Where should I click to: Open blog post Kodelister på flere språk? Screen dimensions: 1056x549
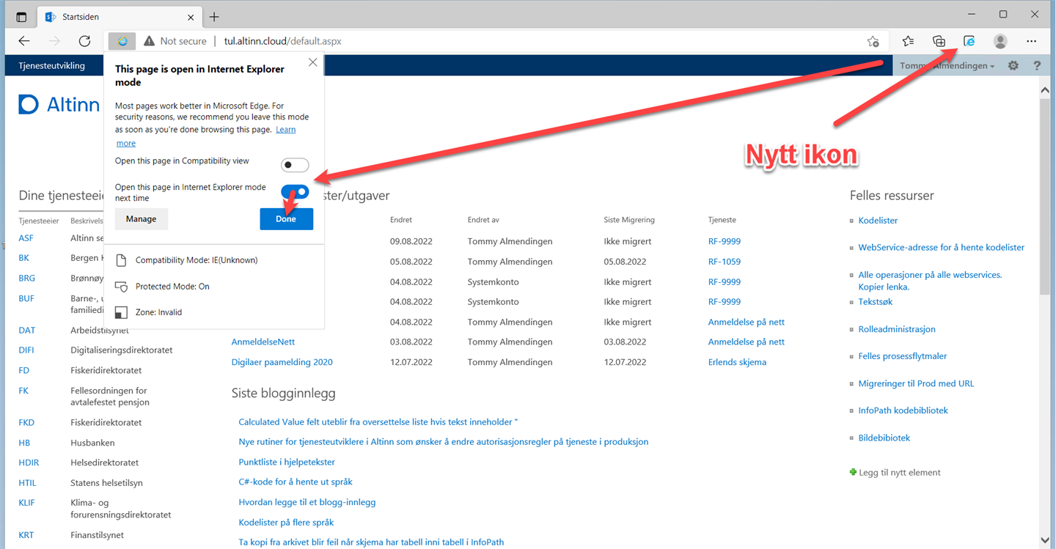pyautogui.click(x=286, y=522)
